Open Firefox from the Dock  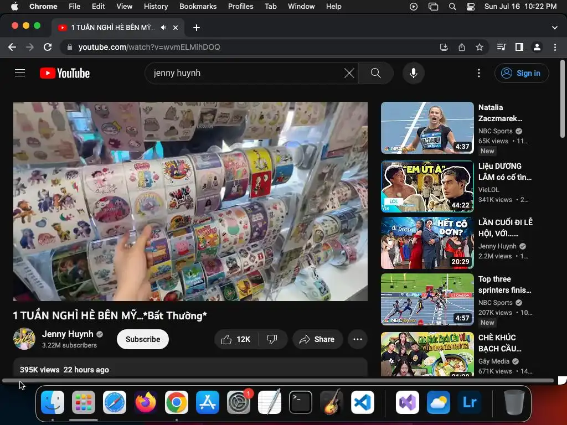(x=146, y=402)
